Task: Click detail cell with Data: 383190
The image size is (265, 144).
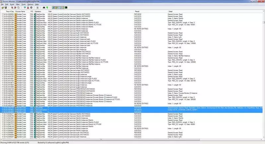Action: pyautogui.click(x=182, y=81)
